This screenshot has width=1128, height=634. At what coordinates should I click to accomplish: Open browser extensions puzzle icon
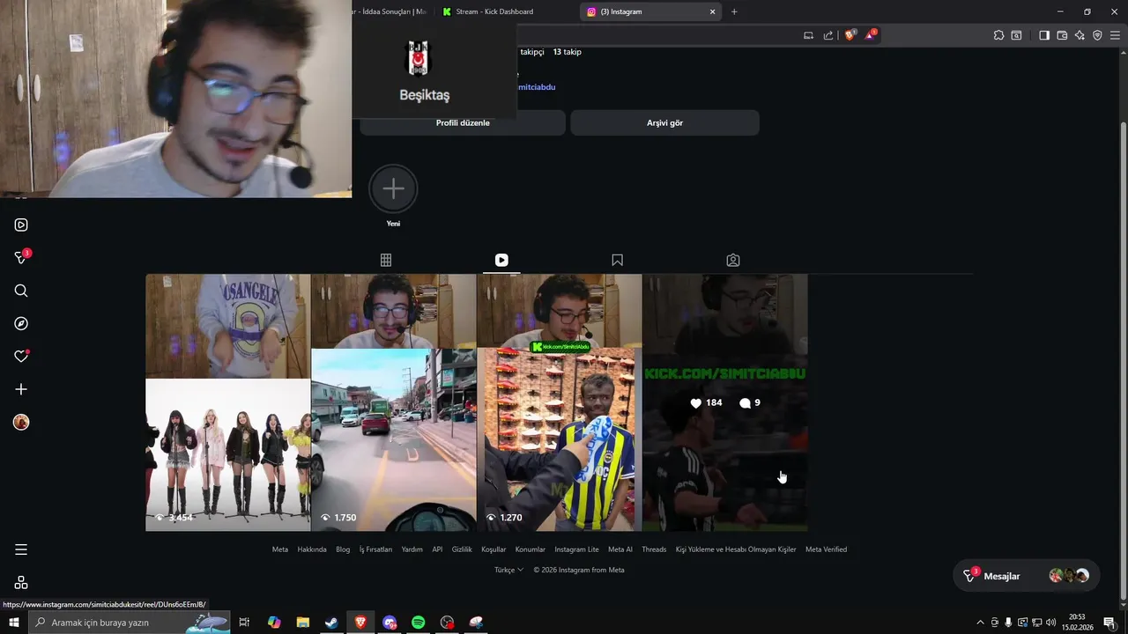click(x=998, y=35)
